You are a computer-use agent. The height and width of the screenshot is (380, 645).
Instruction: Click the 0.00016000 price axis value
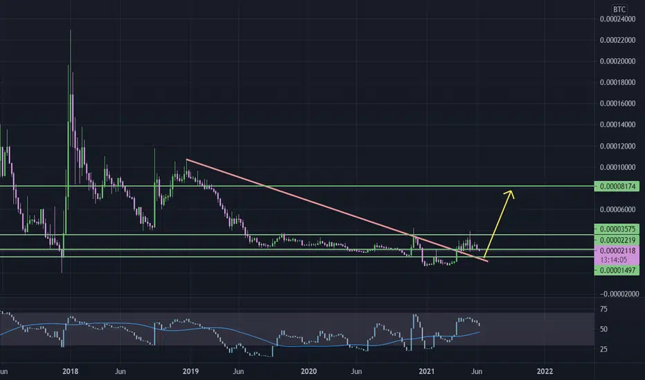click(x=617, y=104)
